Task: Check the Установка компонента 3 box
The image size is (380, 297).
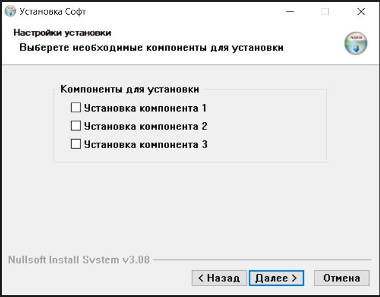Action: pos(76,145)
